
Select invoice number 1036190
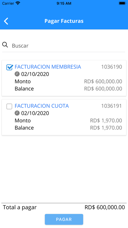click(112, 67)
